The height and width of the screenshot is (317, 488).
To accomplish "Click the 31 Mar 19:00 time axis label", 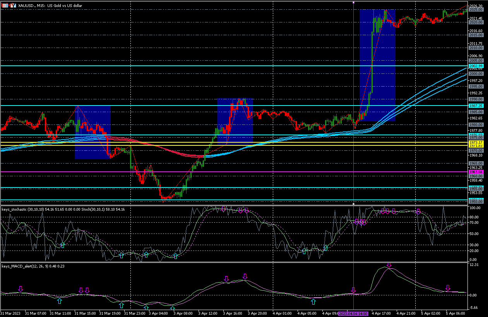I will click(x=110, y=313).
